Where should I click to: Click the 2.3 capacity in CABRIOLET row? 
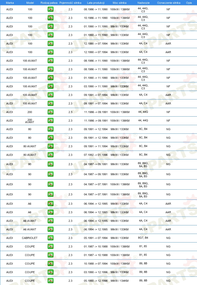click(x=70, y=238)
